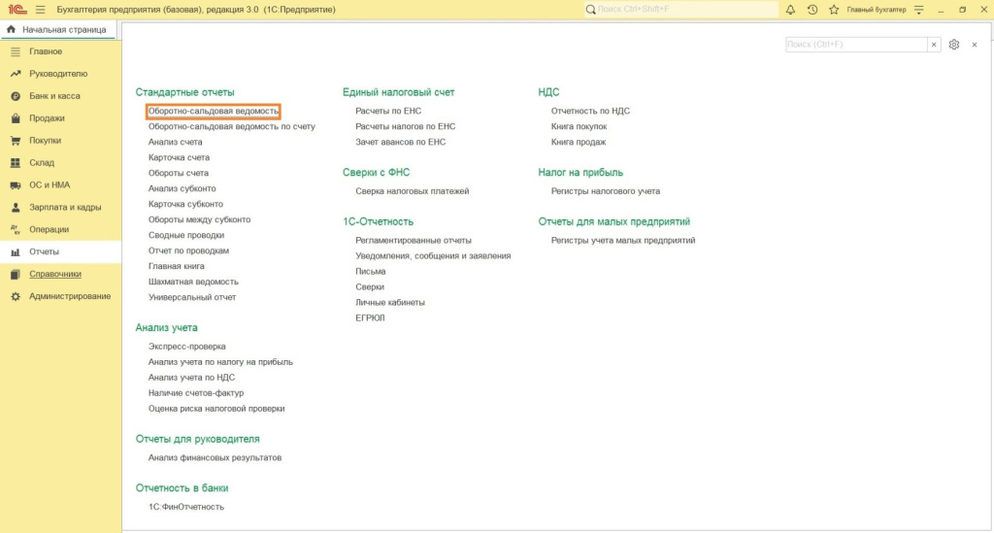Open the main menu hamburger icon

click(x=40, y=10)
